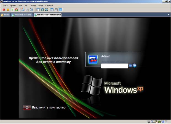Viewport: 171px width, 124px height.
Task: Select the Admin user name
Action: tap(106, 56)
